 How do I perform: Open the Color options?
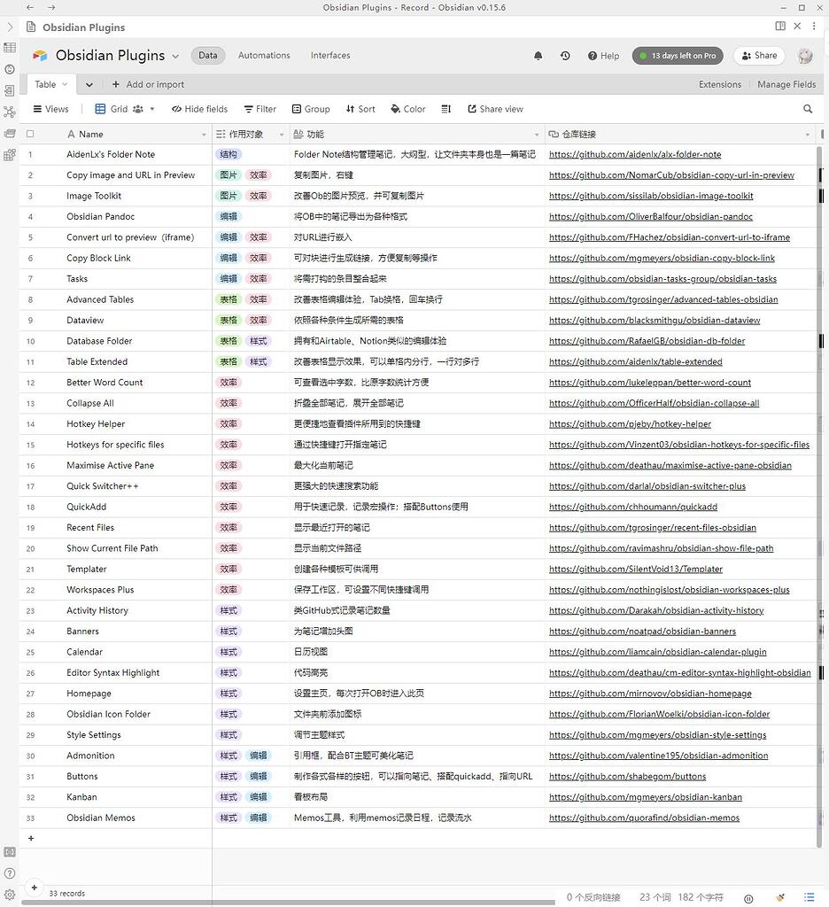[407, 109]
